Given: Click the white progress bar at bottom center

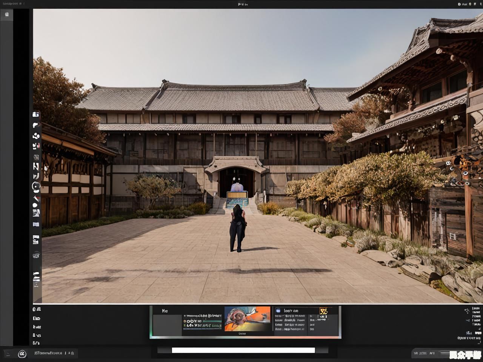Looking at the screenshot, I should (x=243, y=350).
